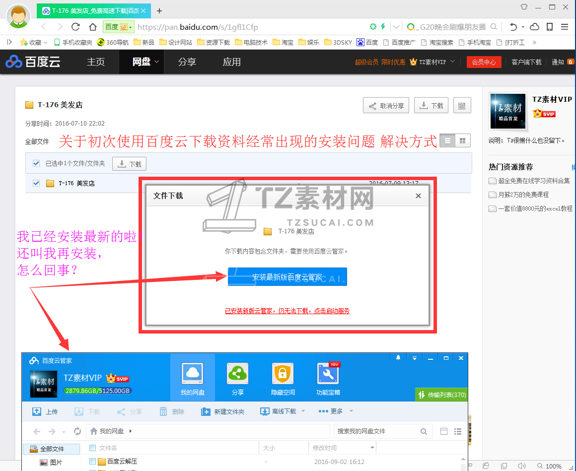Close the T-176 美发店 browser tab

(144, 10)
